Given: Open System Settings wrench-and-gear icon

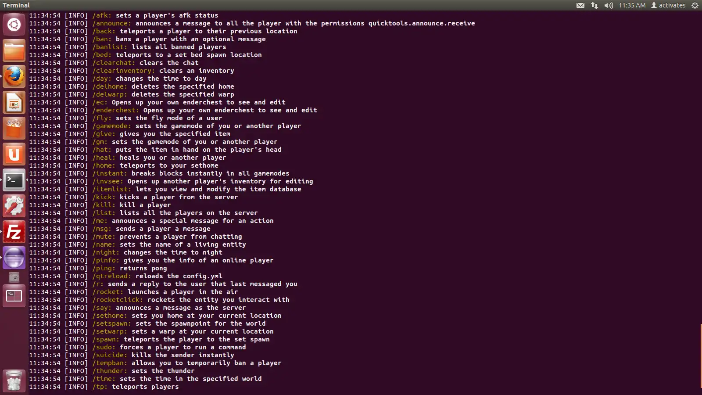Looking at the screenshot, I should (14, 206).
